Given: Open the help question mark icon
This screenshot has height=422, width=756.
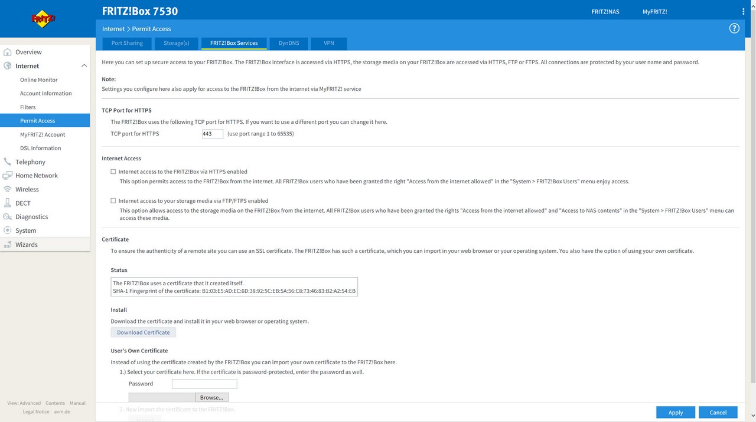Looking at the screenshot, I should coord(734,28).
